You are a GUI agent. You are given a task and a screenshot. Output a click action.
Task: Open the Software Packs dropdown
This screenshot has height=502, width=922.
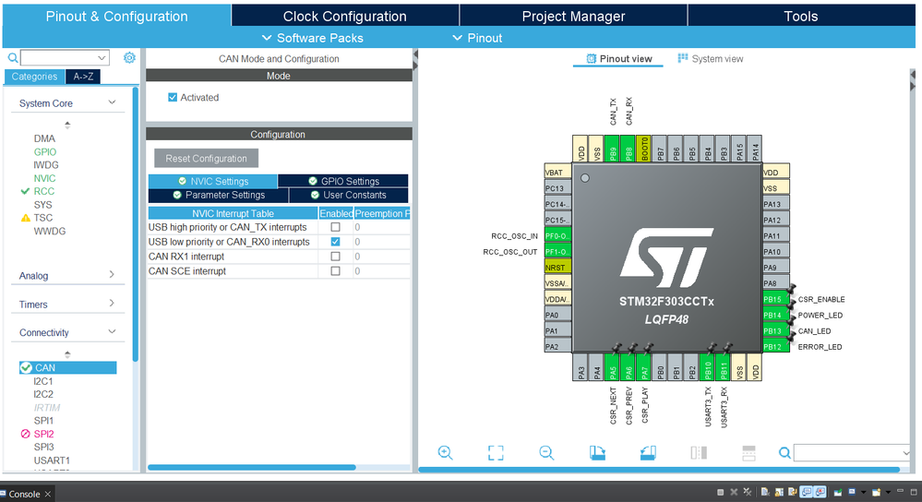coord(312,38)
